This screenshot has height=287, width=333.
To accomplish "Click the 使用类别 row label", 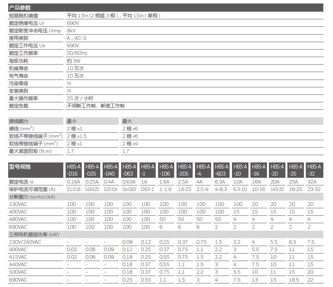I will click(x=18, y=38).
